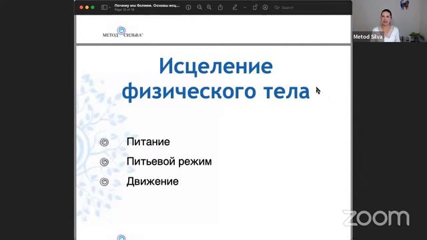Expand the sidebar view options chevron
Image resolution: width=427 pixels, height=240 pixels.
pyautogui.click(x=109, y=7)
